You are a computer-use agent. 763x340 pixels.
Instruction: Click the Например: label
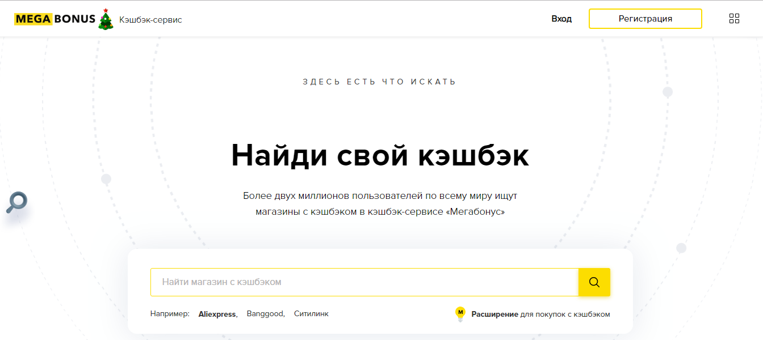click(x=170, y=314)
